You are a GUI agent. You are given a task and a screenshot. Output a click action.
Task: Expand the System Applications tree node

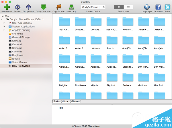coord(4,27)
